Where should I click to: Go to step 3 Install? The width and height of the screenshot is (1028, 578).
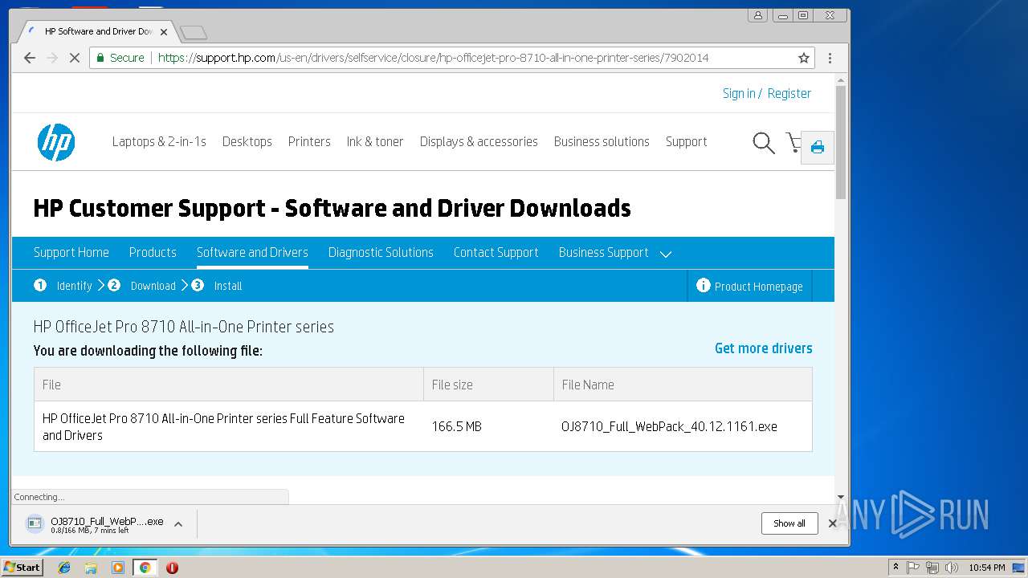pos(218,286)
